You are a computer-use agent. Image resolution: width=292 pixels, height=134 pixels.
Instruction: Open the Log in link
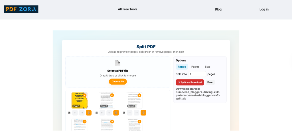click(x=264, y=9)
